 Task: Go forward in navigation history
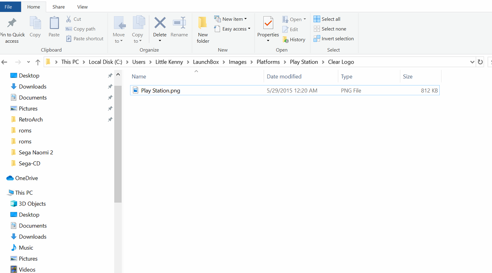[x=18, y=62]
